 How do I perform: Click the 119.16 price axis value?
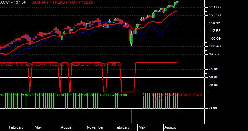point(215,23)
